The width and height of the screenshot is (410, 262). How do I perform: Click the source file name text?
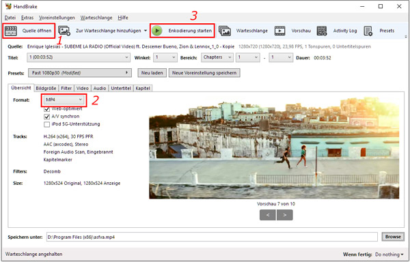[x=131, y=46]
